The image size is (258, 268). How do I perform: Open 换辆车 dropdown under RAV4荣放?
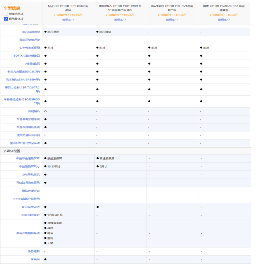click(172, 20)
